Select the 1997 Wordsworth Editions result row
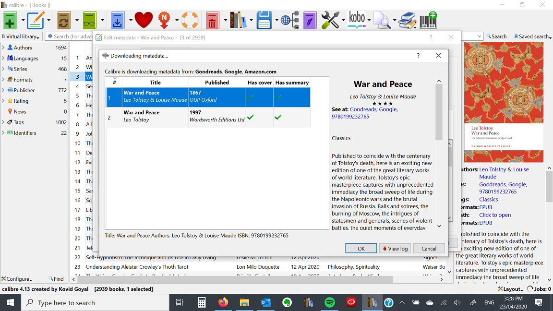This screenshot has height=311, width=553. click(208, 117)
